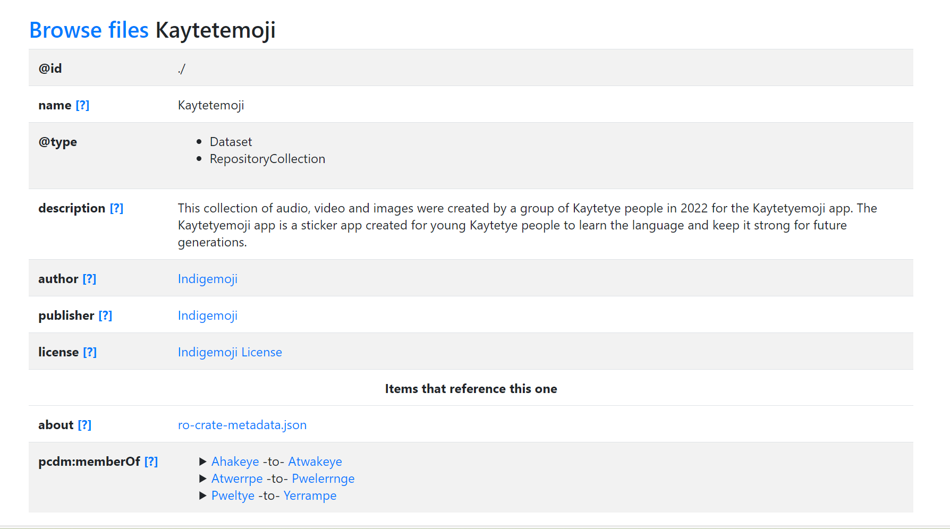
Task: Click the './' id value
Action: coord(182,69)
